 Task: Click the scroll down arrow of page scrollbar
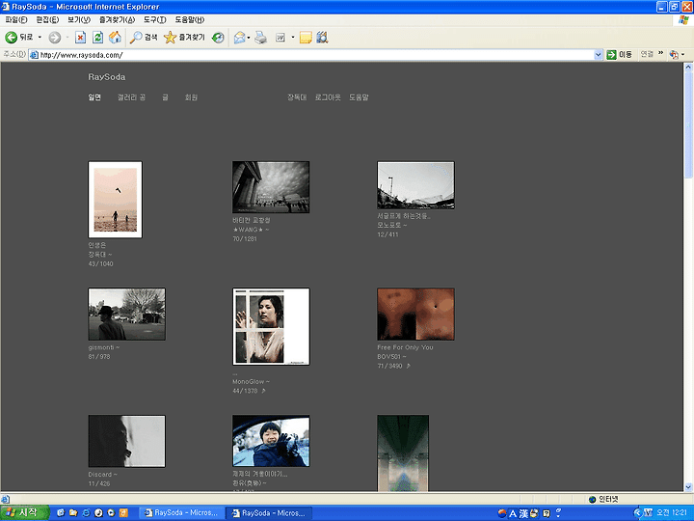click(688, 487)
